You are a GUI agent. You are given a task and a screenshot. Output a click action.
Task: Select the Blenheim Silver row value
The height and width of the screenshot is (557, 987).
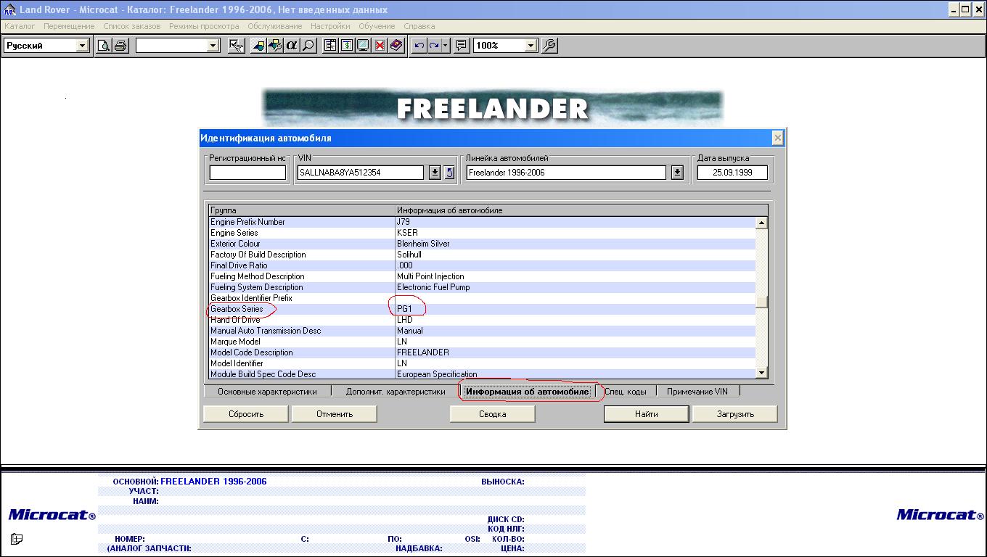click(x=423, y=244)
